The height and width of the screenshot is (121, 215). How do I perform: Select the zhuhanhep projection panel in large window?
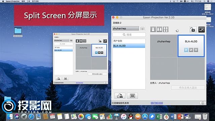164,46
